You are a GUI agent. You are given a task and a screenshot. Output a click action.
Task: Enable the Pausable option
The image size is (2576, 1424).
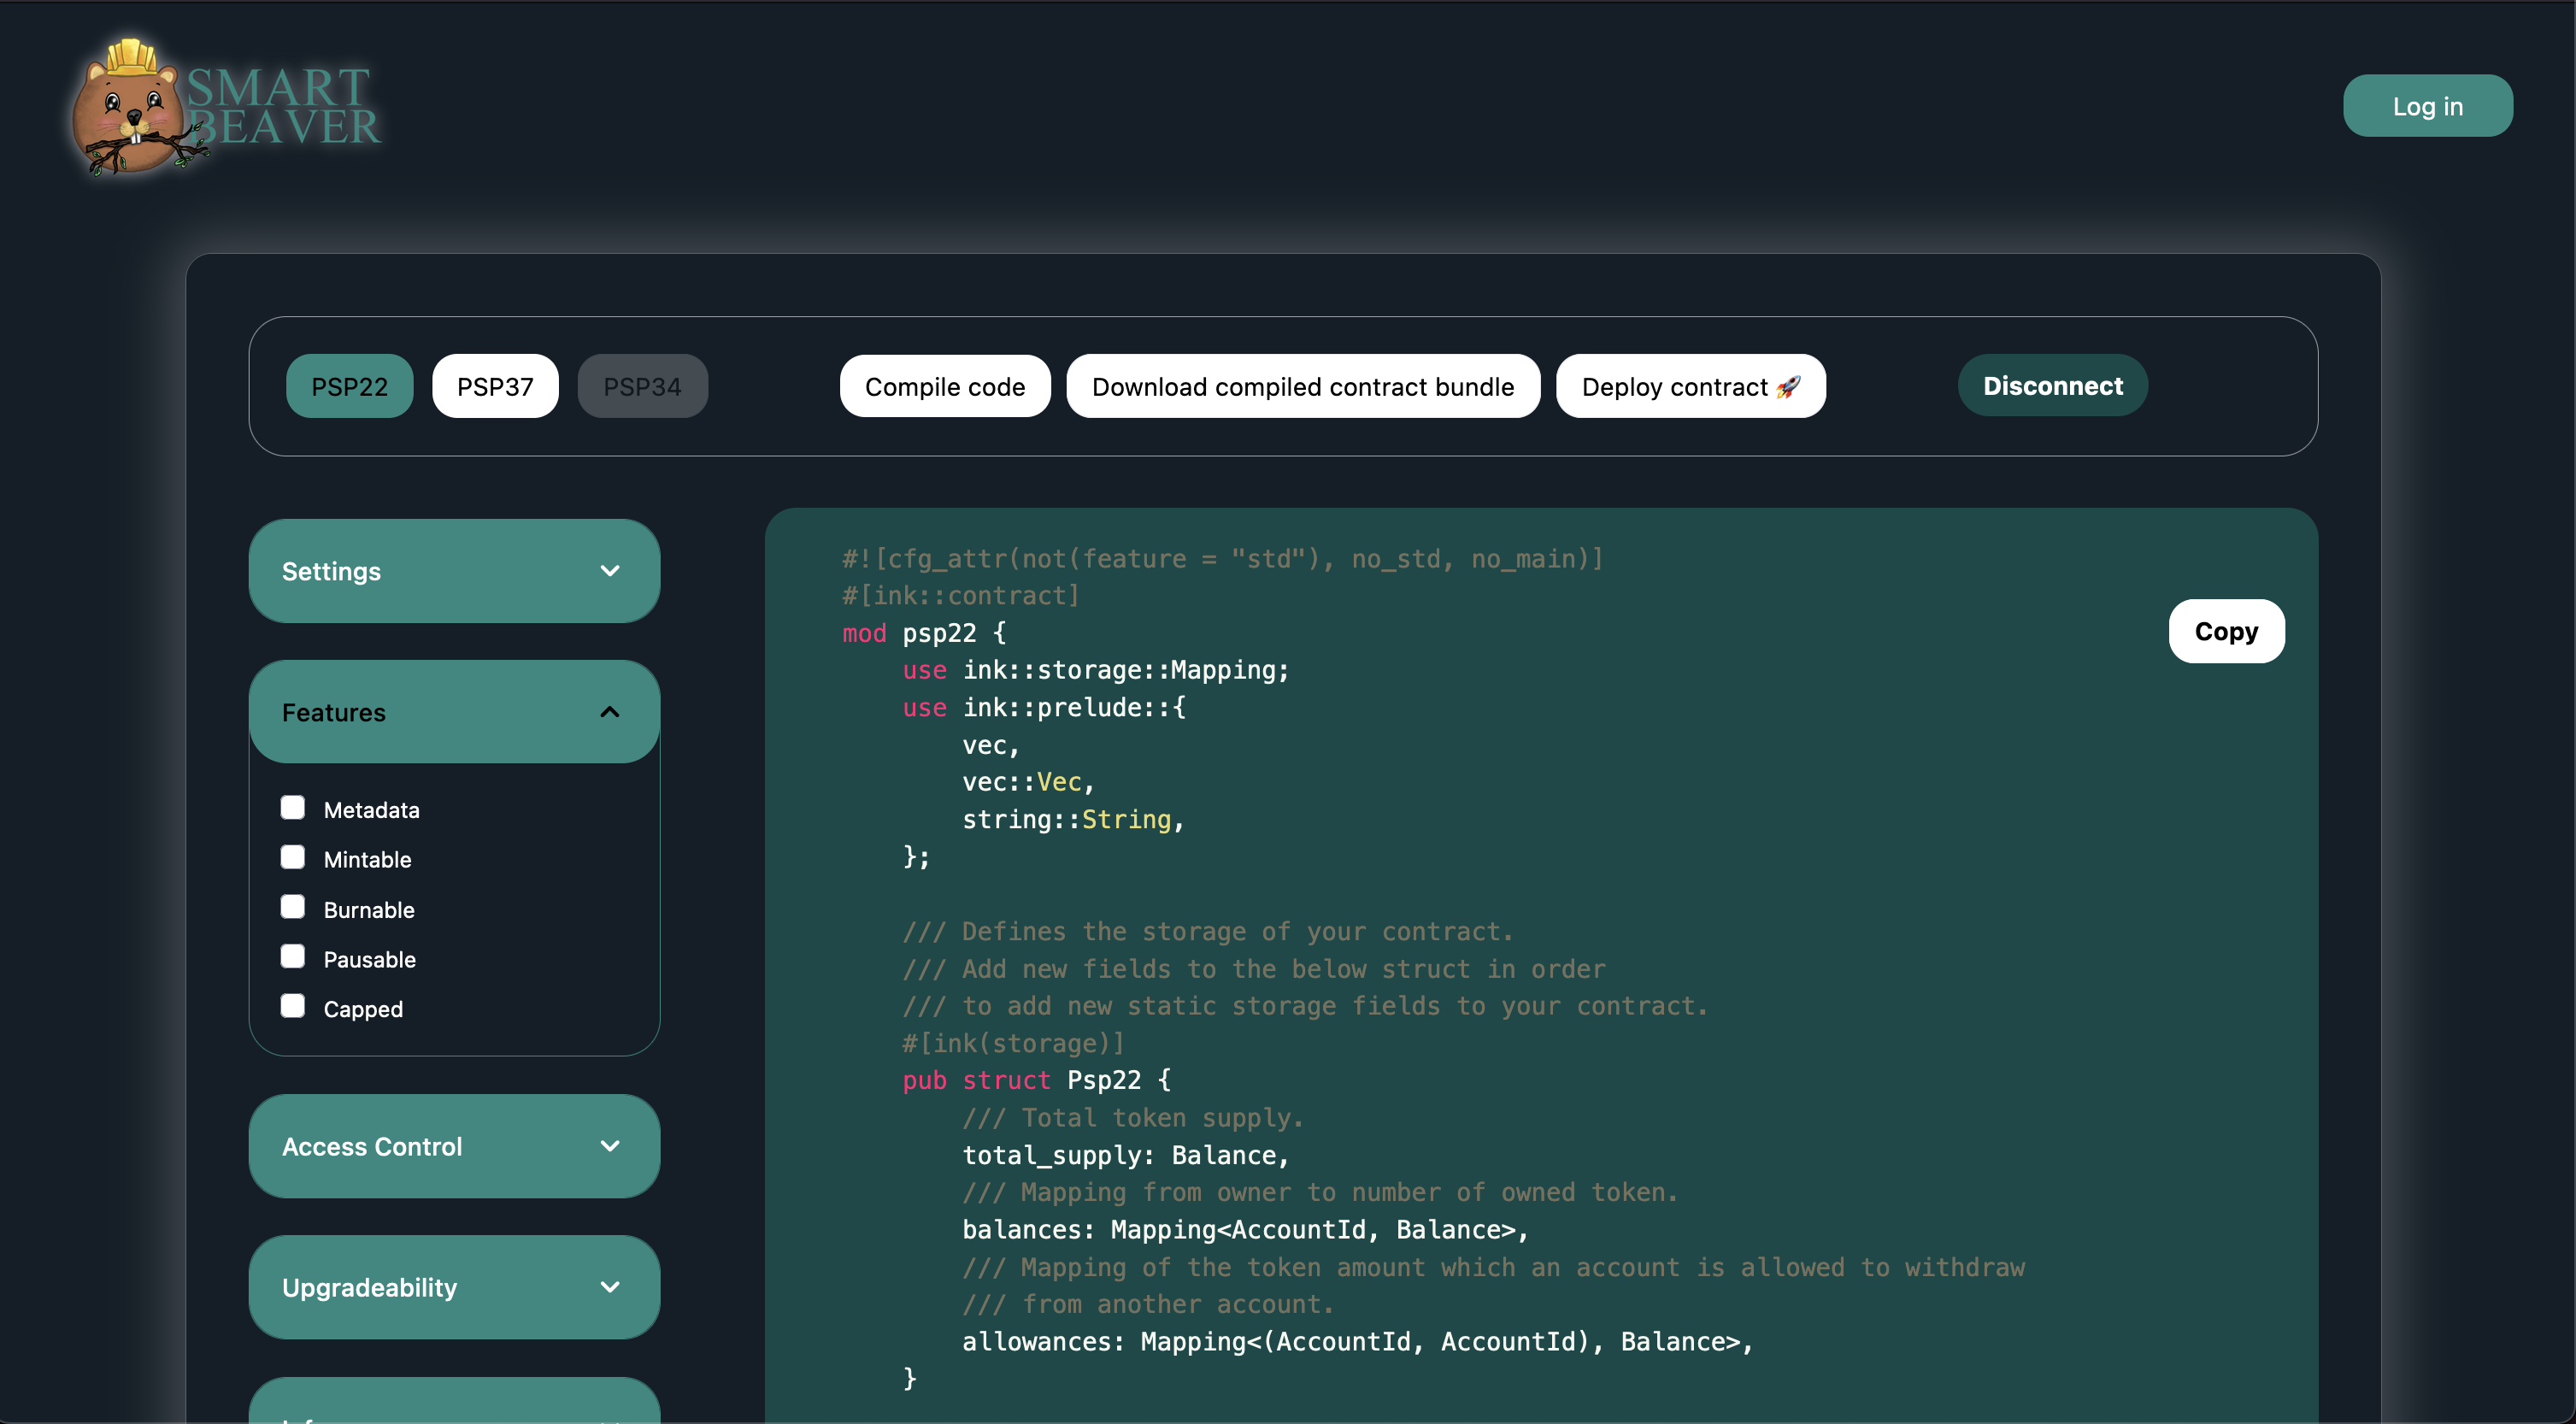[x=292, y=957]
